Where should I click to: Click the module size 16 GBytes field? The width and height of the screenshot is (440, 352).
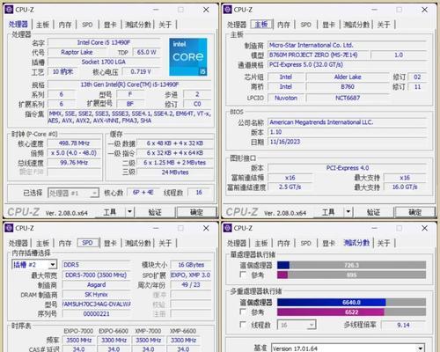pyautogui.click(x=191, y=265)
